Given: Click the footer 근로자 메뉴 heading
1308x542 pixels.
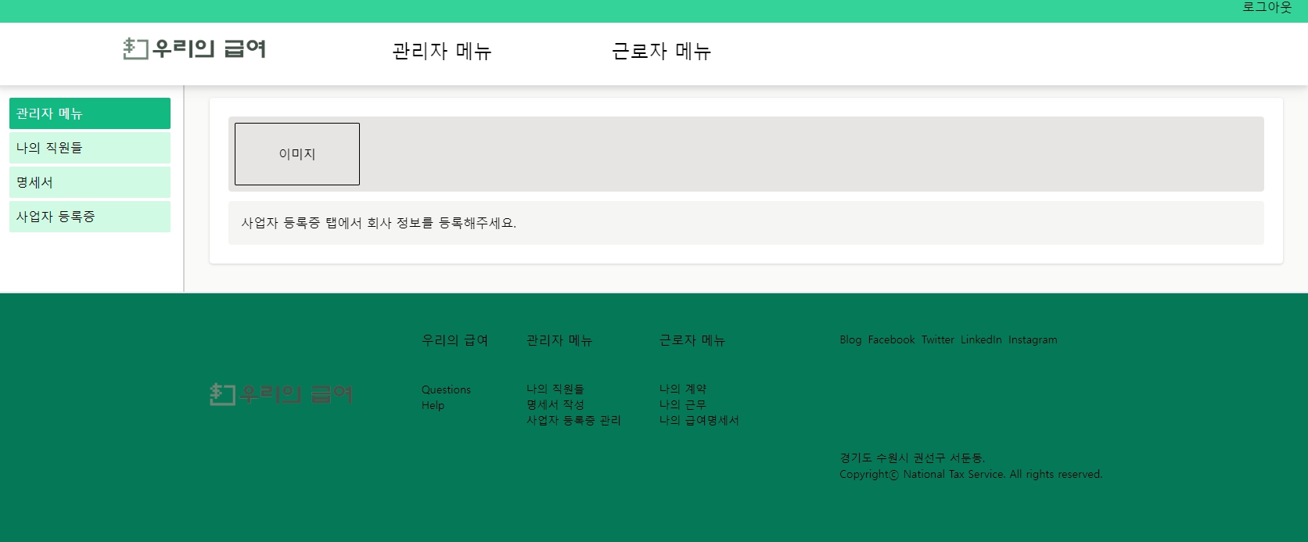Looking at the screenshot, I should click(692, 340).
